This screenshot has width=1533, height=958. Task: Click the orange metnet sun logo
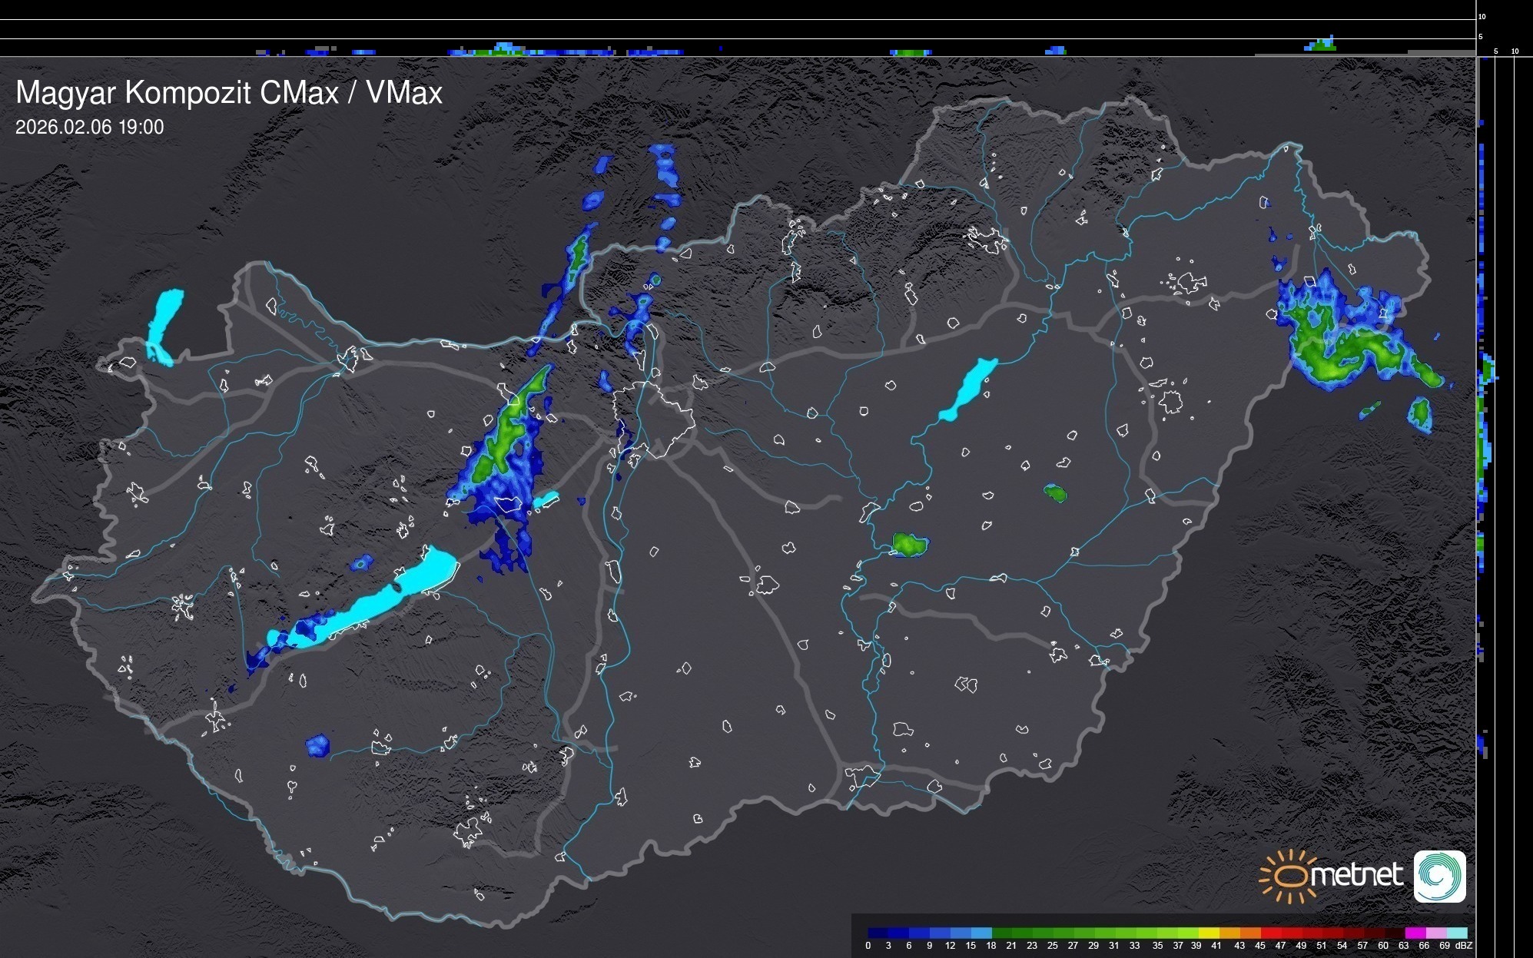coord(1289,876)
